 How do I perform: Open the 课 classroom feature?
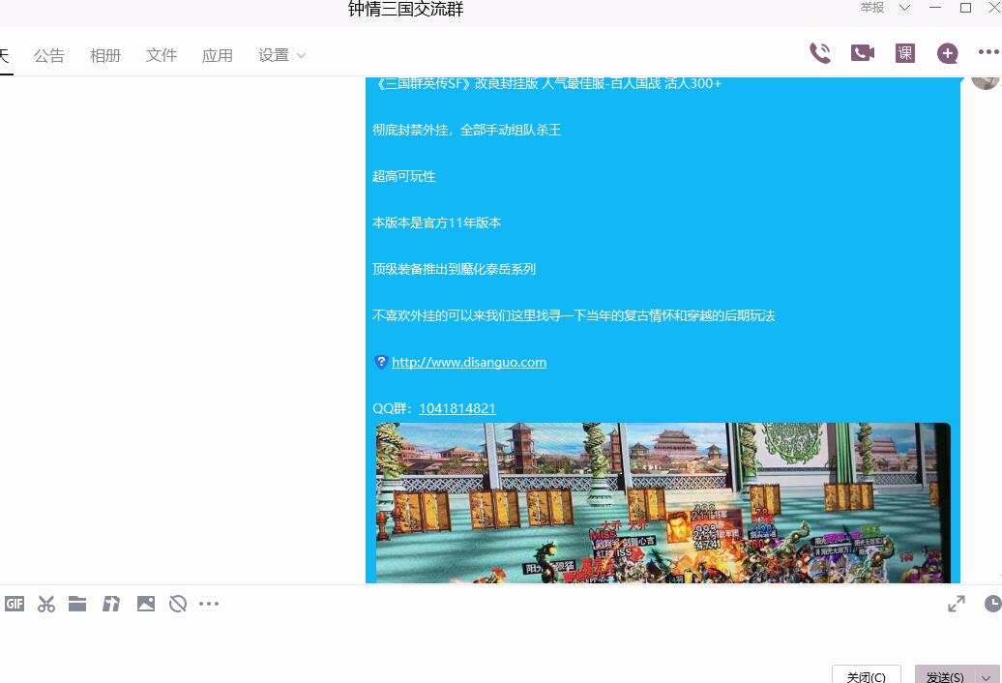[905, 53]
